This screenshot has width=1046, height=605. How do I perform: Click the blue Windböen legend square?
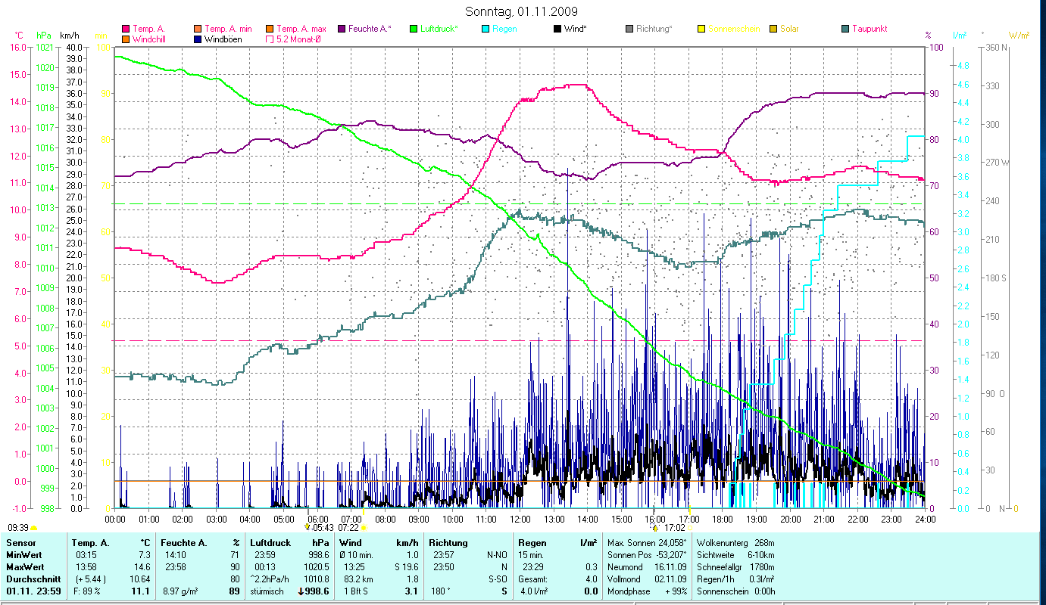tap(198, 39)
